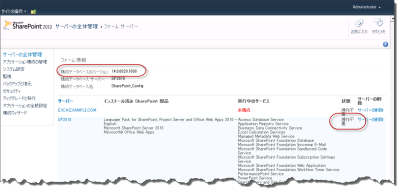
Task: Click Business Data Connectivity Service entry
Action: [x=270, y=128]
